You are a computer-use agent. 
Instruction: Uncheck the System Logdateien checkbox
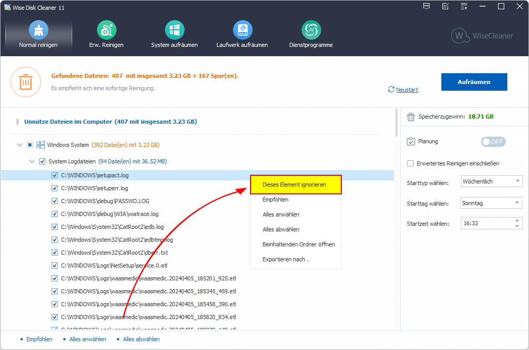42,161
